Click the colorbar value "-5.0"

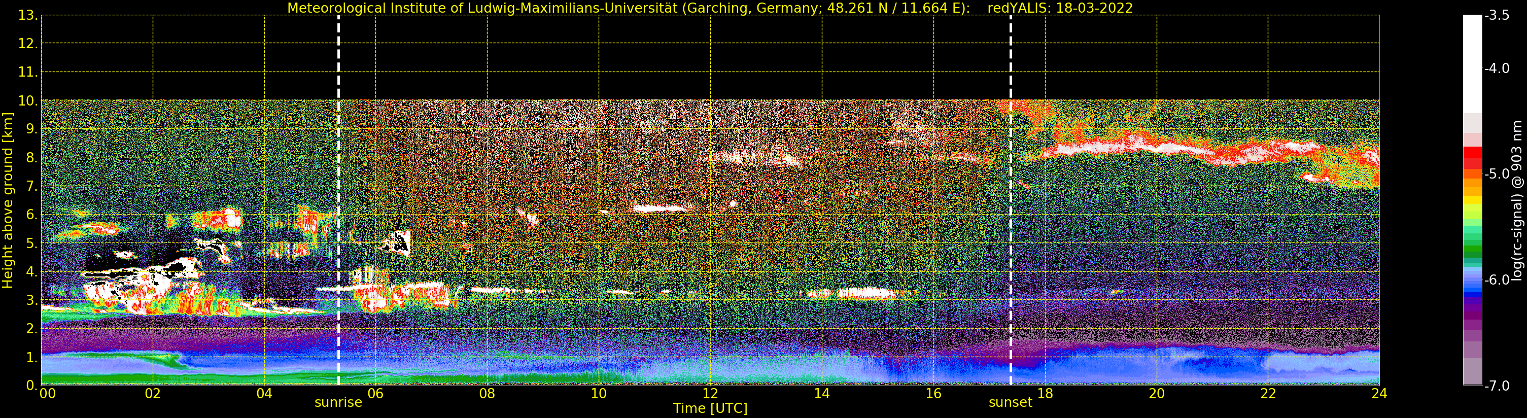pyautogui.click(x=1497, y=173)
